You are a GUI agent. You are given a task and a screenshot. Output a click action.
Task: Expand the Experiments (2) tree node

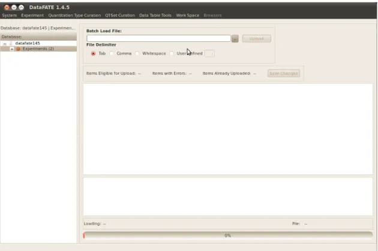[x=12, y=49]
